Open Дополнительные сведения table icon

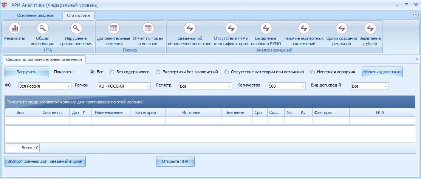(114, 28)
